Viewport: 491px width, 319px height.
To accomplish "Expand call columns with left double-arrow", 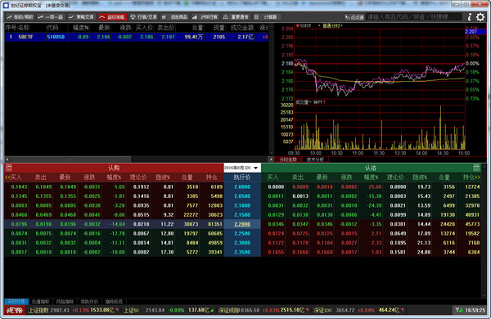I will tap(7, 177).
